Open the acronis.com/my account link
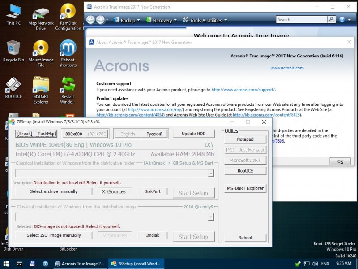The width and height of the screenshot is (358, 269). 156,109
